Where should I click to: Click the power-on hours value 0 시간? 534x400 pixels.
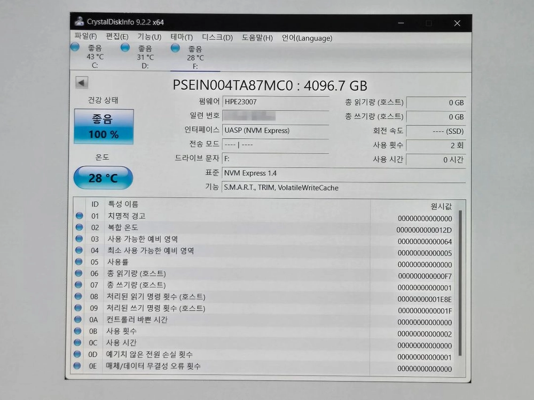436,159
